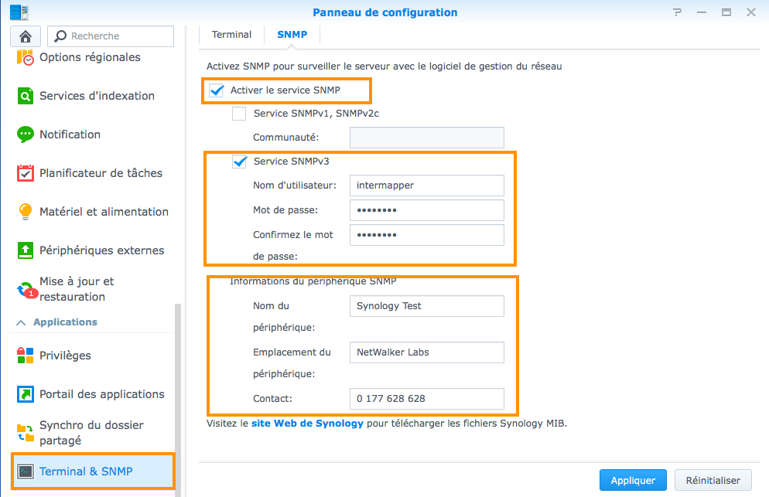Select the SNMP tab
Viewport: 769px width, 497px height.
point(292,34)
